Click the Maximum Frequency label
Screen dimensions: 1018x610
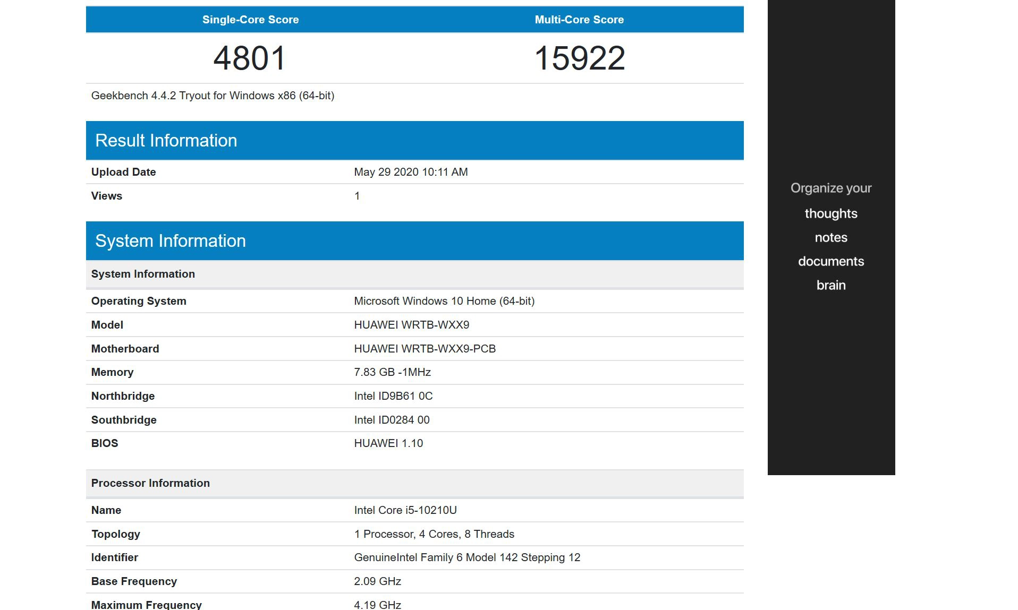coord(146,605)
